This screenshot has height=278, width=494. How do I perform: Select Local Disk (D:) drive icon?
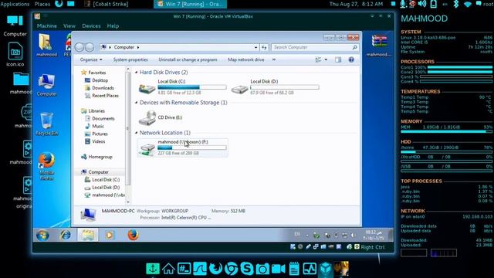tap(240, 89)
